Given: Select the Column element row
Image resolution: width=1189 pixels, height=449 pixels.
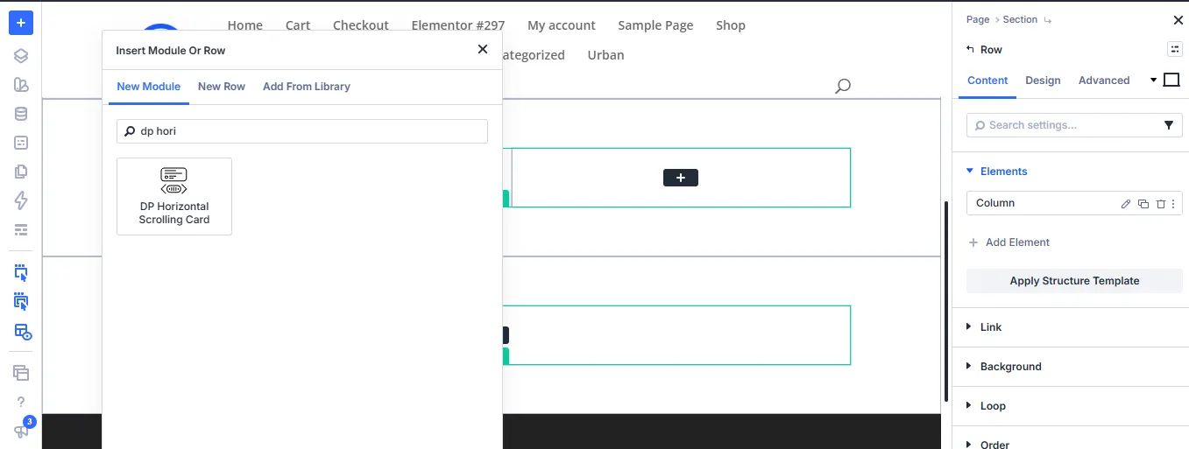Looking at the screenshot, I should 1074,203.
